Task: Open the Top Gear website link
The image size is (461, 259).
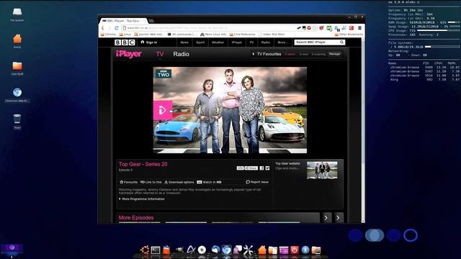Action: pyautogui.click(x=287, y=163)
